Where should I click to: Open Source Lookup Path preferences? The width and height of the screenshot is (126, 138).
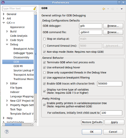click(x=24, y=70)
